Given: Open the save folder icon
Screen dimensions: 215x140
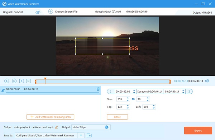Looking at the screenshot, I should 89,135.
